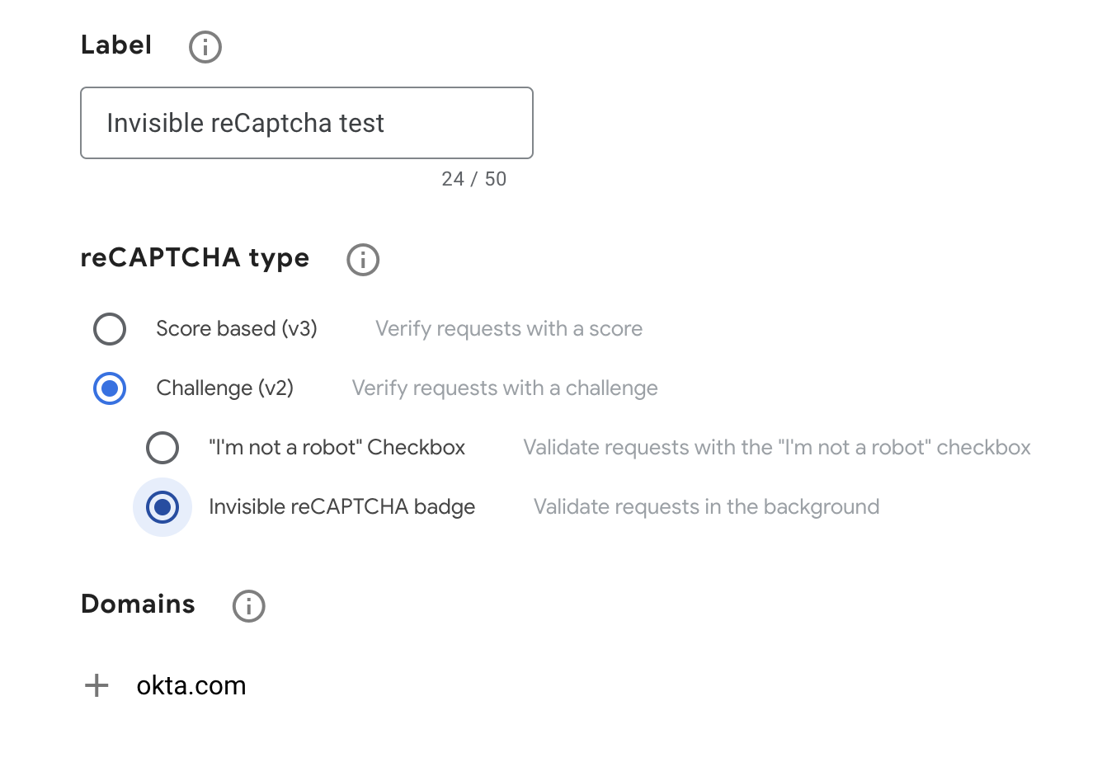
Task: Click "Validate requests in the background" description
Action: click(706, 507)
